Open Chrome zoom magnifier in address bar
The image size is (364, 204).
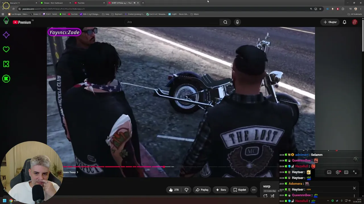pyautogui.click(x=311, y=9)
